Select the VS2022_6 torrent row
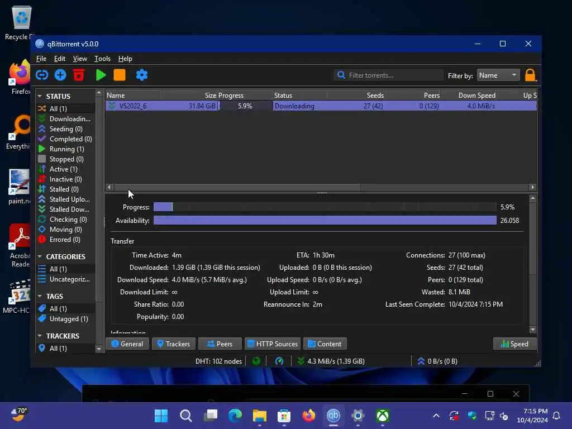 [x=321, y=106]
